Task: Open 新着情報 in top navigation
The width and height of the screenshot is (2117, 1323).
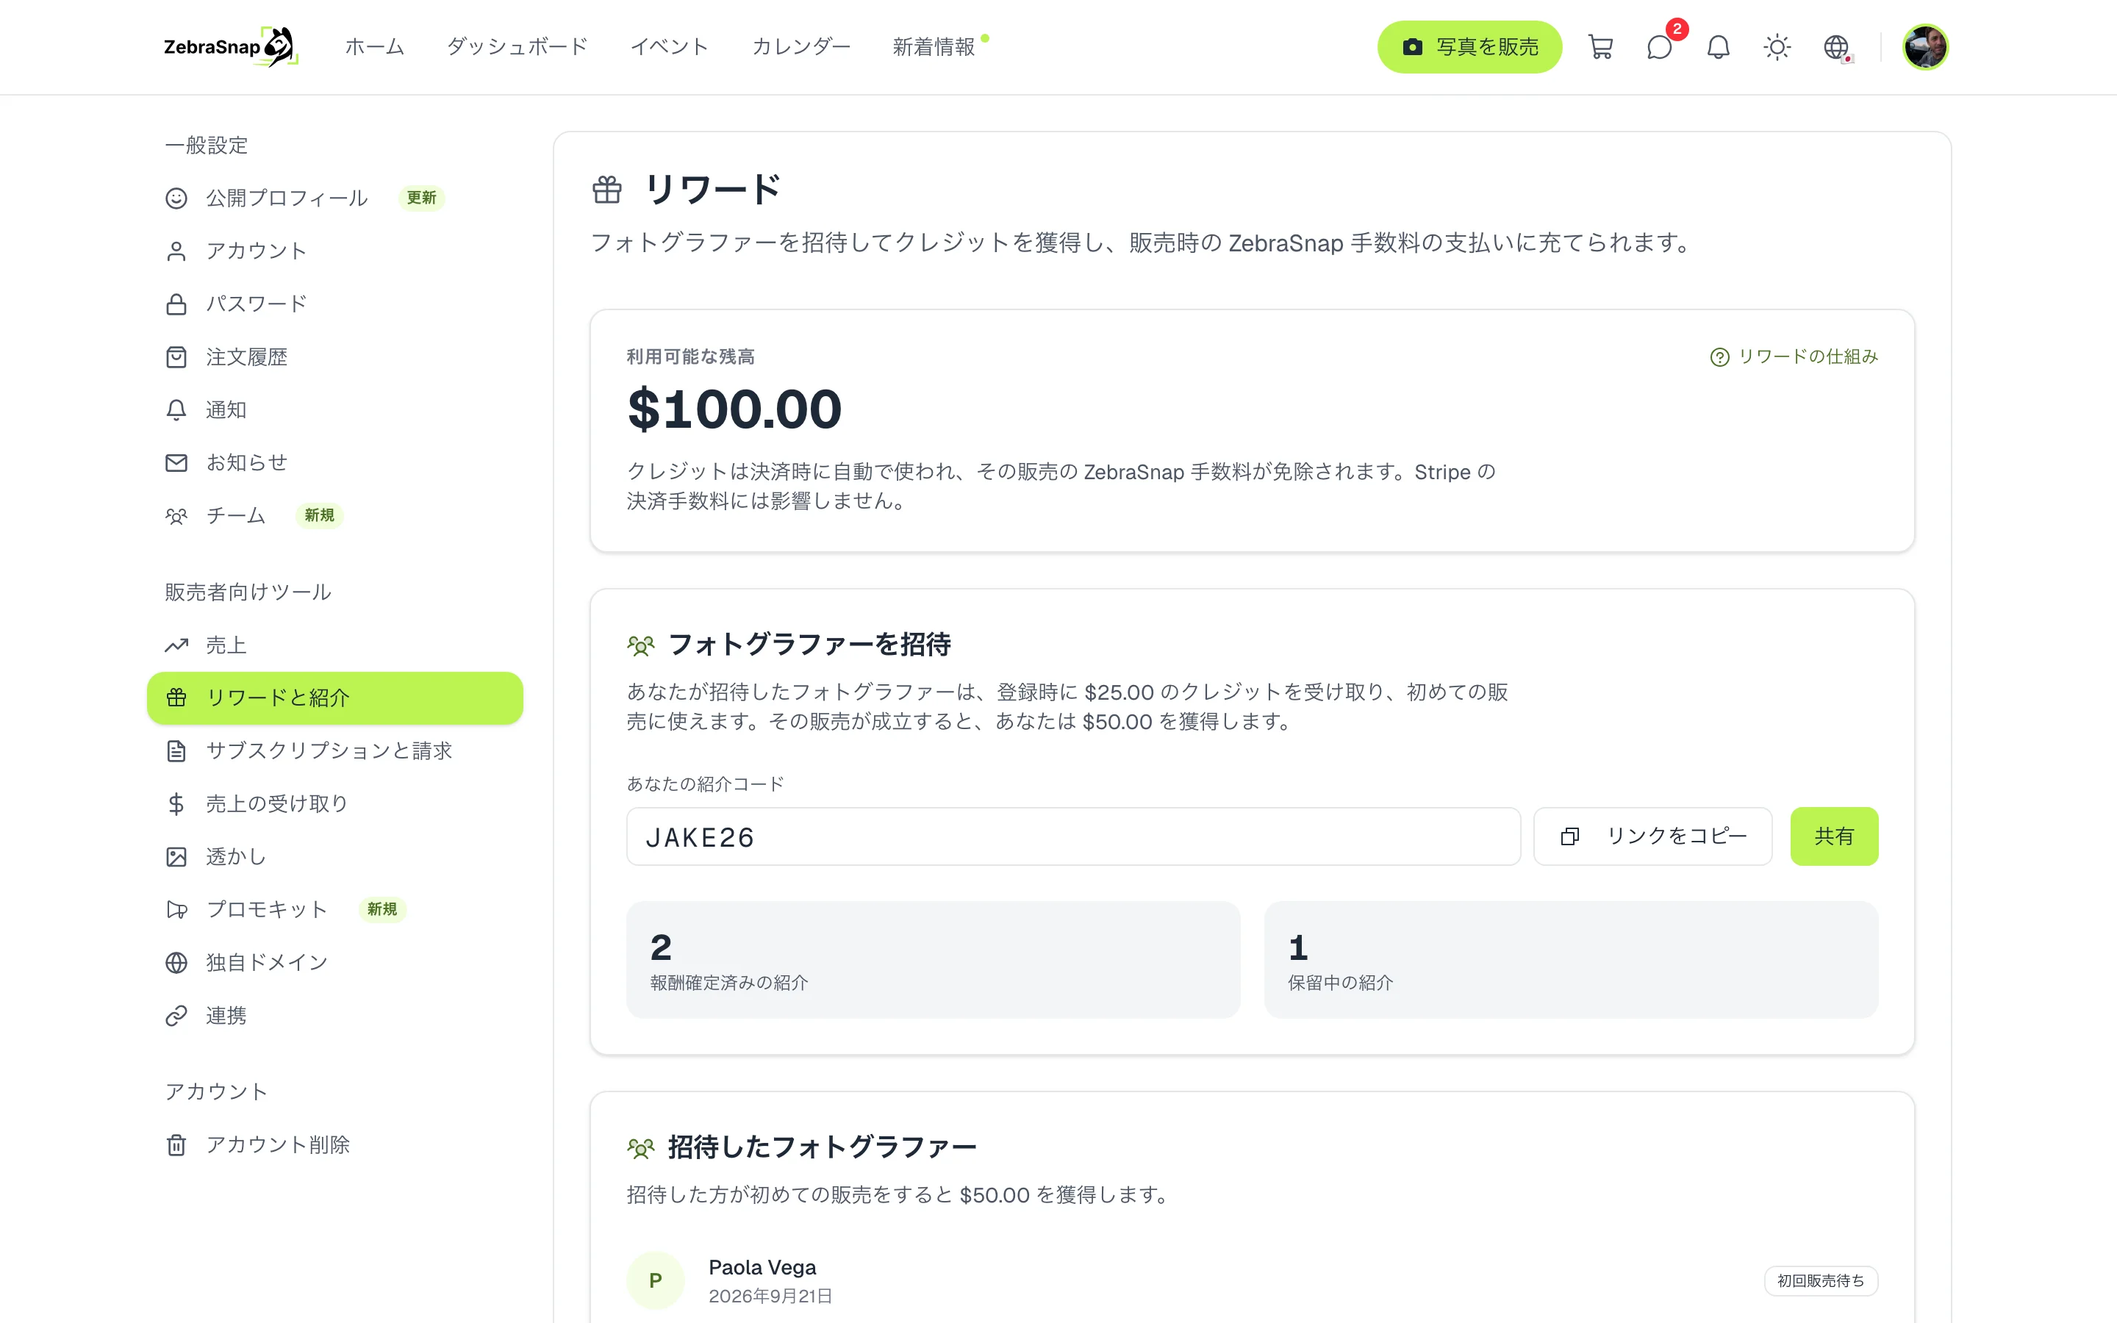Action: coord(934,47)
